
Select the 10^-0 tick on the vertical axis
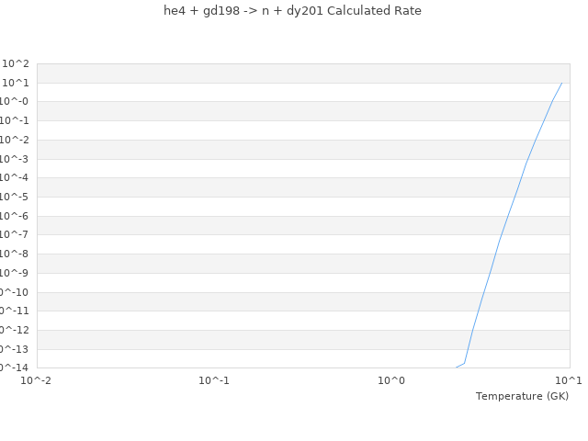[16, 102]
